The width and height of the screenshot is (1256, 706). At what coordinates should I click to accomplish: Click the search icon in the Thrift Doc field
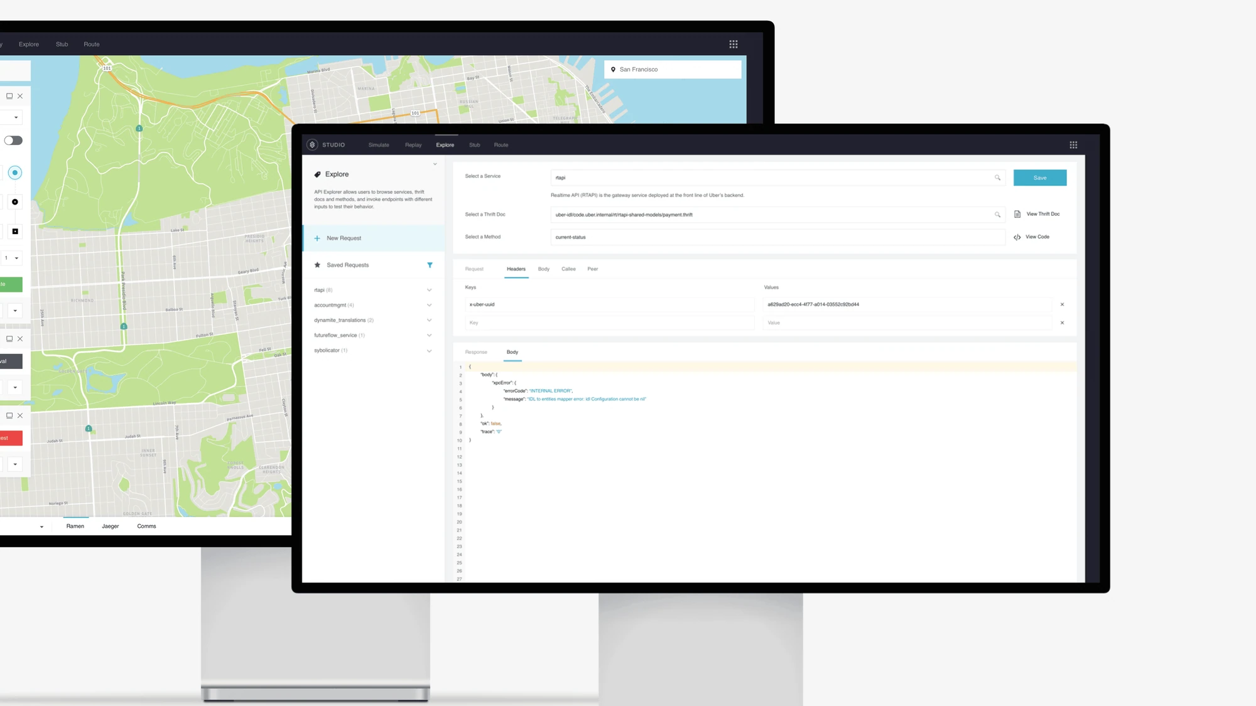(997, 215)
